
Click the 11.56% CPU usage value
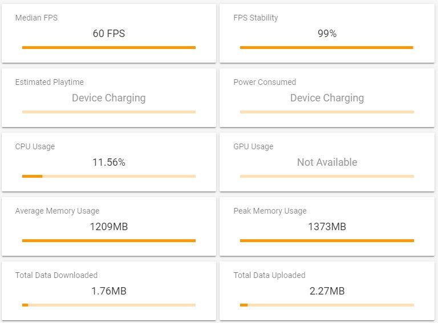(x=109, y=162)
